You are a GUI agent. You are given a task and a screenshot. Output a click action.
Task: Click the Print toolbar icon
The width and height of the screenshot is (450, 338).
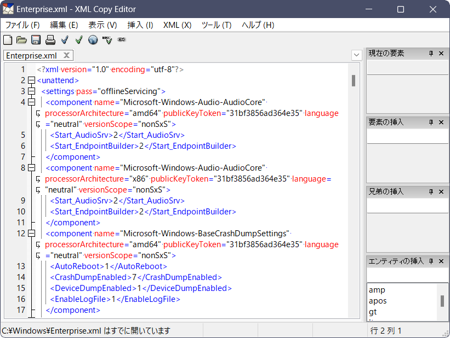(x=50, y=40)
